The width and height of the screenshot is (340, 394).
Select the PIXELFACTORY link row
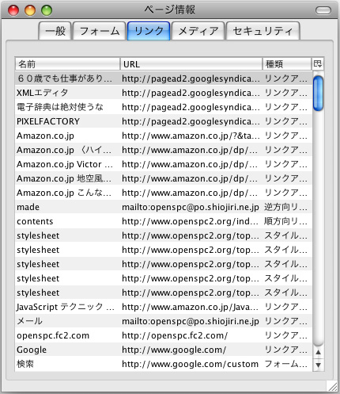click(x=164, y=121)
